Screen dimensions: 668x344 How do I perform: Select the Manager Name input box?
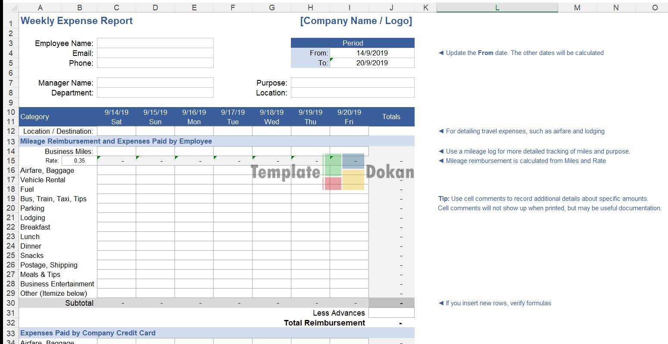(x=155, y=83)
